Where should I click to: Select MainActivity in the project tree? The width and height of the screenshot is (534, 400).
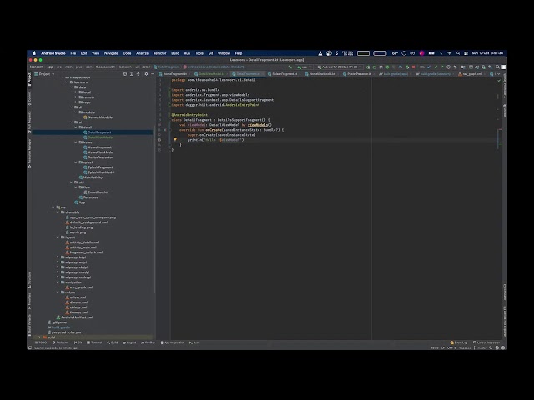pyautogui.click(x=91, y=177)
